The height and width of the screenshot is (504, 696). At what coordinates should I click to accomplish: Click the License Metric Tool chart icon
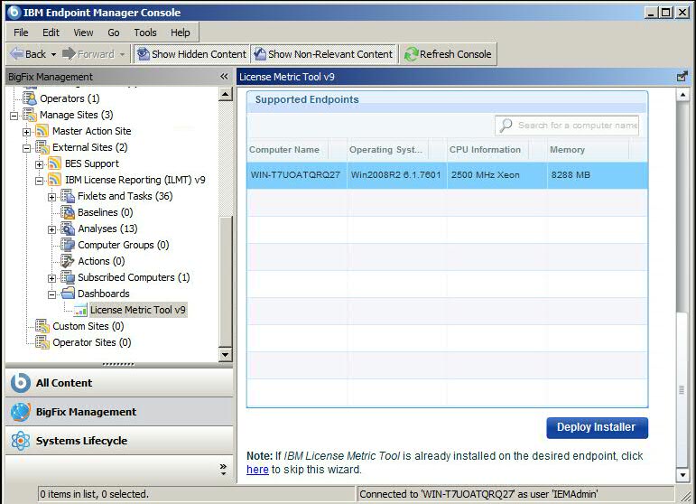(80, 310)
